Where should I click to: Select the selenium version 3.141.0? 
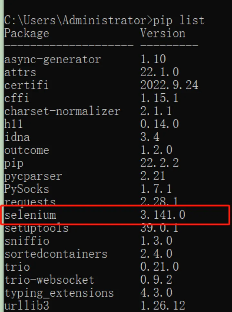pyautogui.click(x=163, y=215)
